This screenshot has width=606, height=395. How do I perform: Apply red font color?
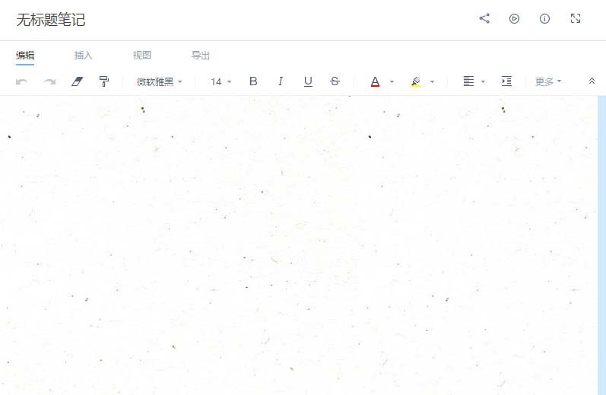coord(375,81)
